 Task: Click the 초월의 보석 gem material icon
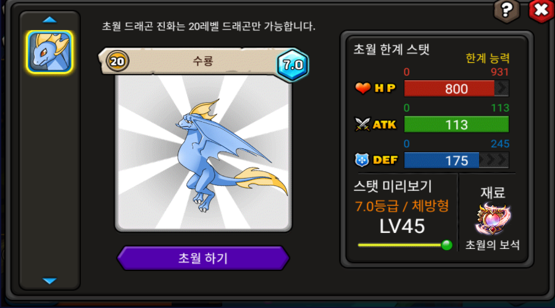coord(493,219)
